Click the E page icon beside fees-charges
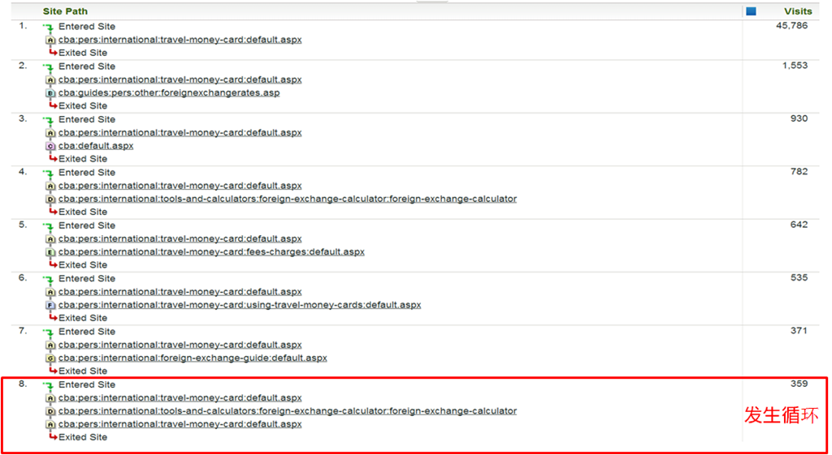This screenshot has width=832, height=455. point(50,252)
